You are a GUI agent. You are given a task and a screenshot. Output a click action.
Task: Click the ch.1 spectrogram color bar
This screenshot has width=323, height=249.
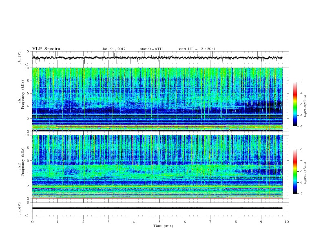[x=295, y=104]
